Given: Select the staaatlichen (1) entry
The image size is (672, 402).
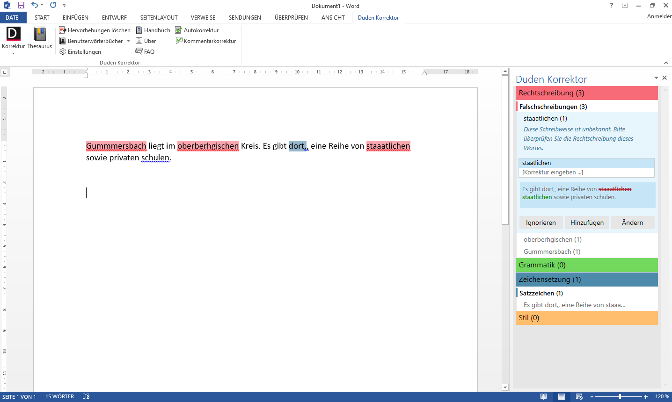Looking at the screenshot, I should click(545, 118).
